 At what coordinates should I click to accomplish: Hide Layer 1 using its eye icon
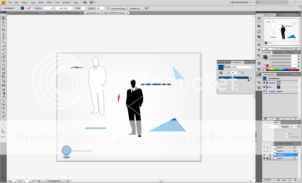coord(264,158)
